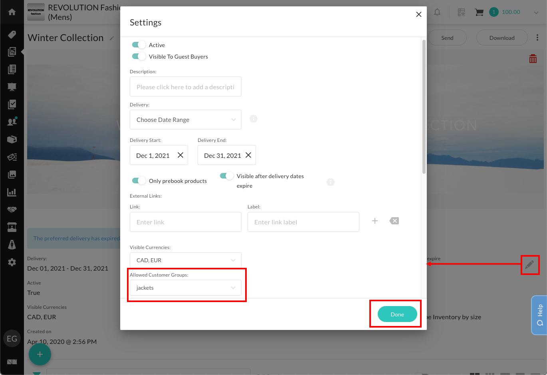Screen dimensions: 547x375
Task: Toggle Visible To Guest Buyers switch
Action: tap(139, 56)
